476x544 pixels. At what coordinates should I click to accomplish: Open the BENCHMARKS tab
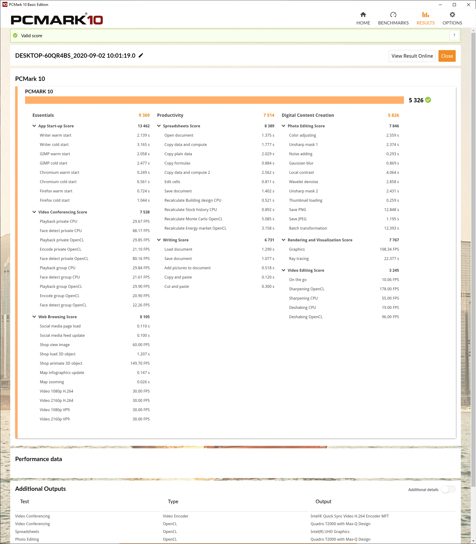393,19
